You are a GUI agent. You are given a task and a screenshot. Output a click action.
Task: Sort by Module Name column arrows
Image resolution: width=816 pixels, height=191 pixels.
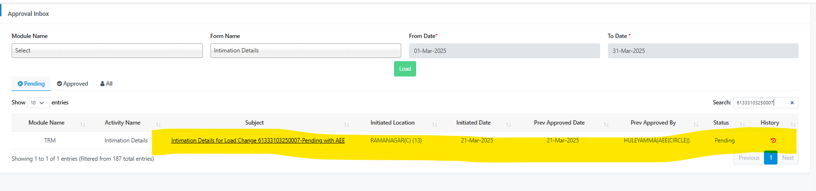click(x=82, y=125)
